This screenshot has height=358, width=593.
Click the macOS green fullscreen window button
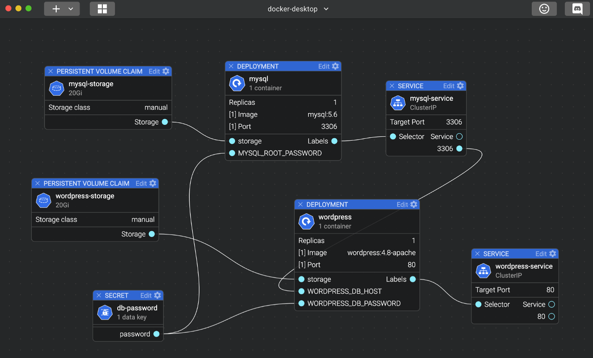29,9
